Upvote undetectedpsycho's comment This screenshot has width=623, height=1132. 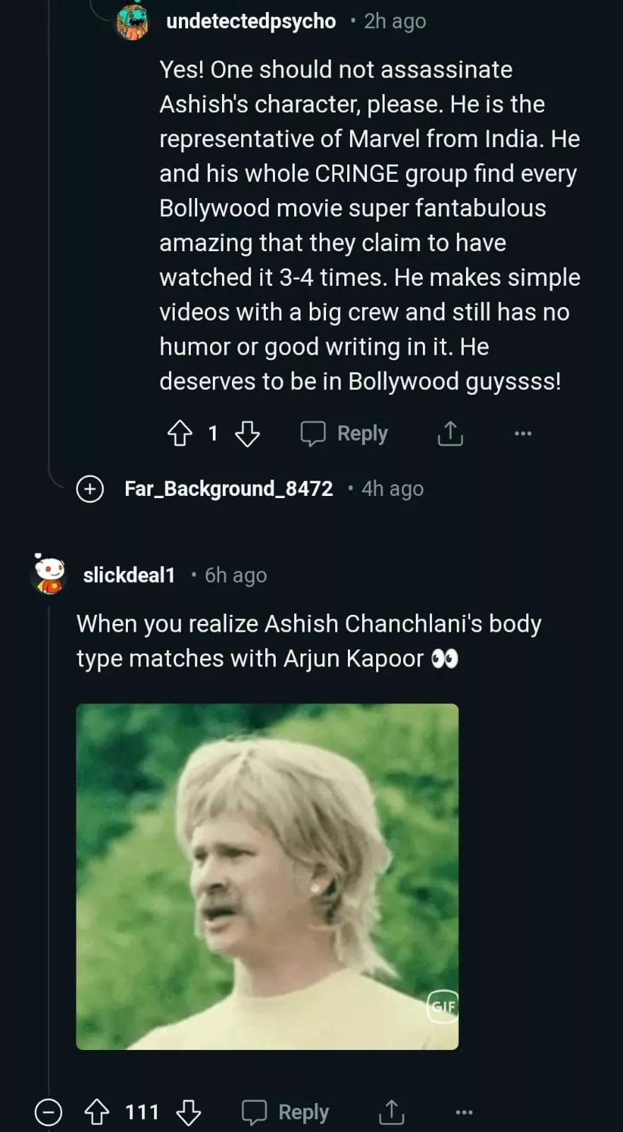click(180, 433)
